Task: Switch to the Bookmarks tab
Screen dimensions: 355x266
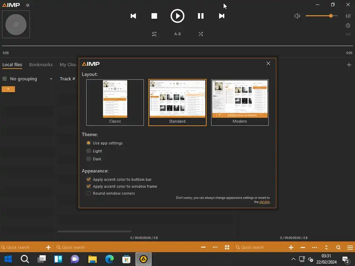Action: point(41,65)
